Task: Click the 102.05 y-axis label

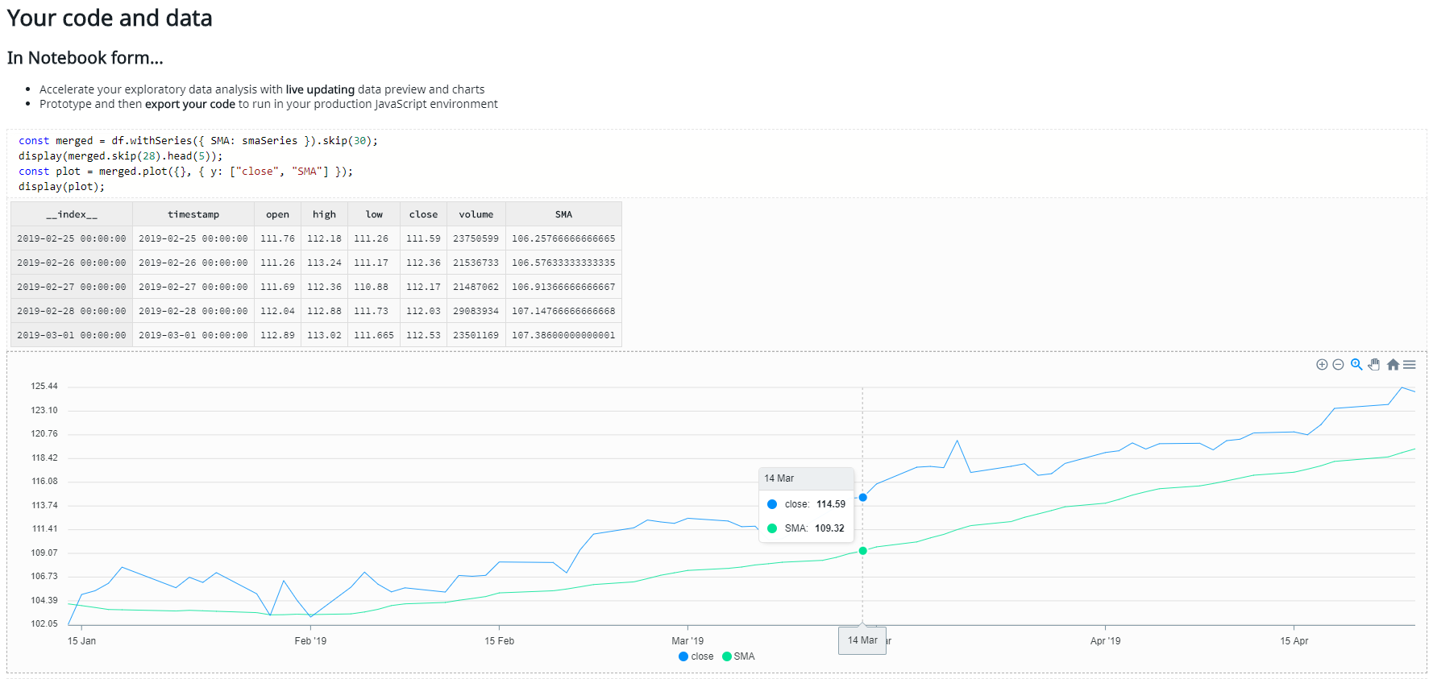Action: click(x=44, y=623)
